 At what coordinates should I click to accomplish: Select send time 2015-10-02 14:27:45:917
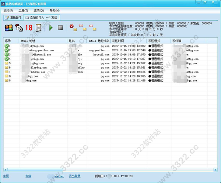pyautogui.click(x=129, y=63)
